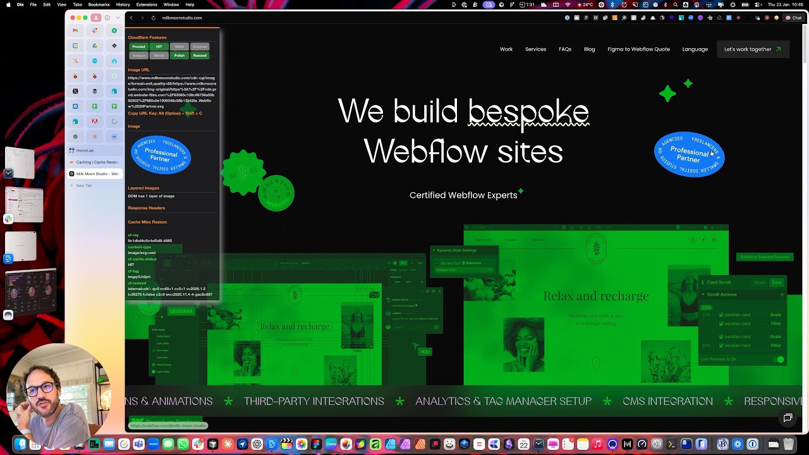Open Zoom from the Dock
809x455 pixels.
154,444
